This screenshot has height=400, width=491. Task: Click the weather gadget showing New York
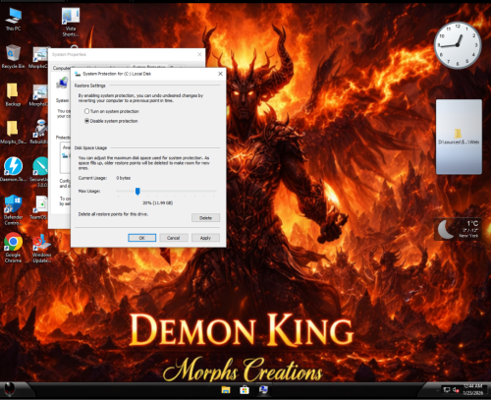pyautogui.click(x=458, y=229)
